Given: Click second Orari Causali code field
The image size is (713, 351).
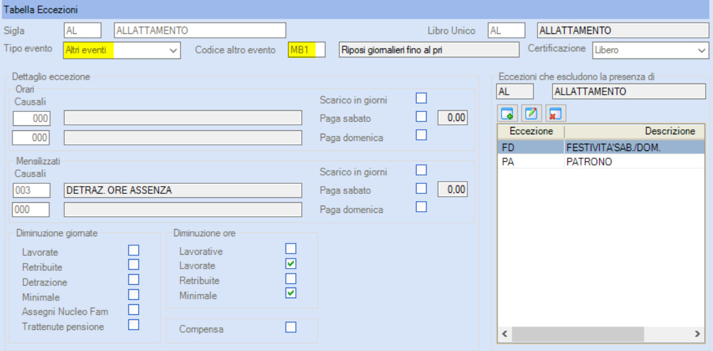Looking at the screenshot, I should pyautogui.click(x=31, y=137).
